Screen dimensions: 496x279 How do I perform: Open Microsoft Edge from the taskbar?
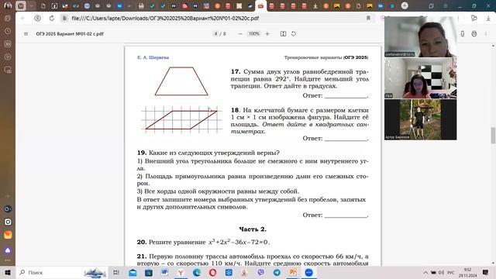point(196,272)
